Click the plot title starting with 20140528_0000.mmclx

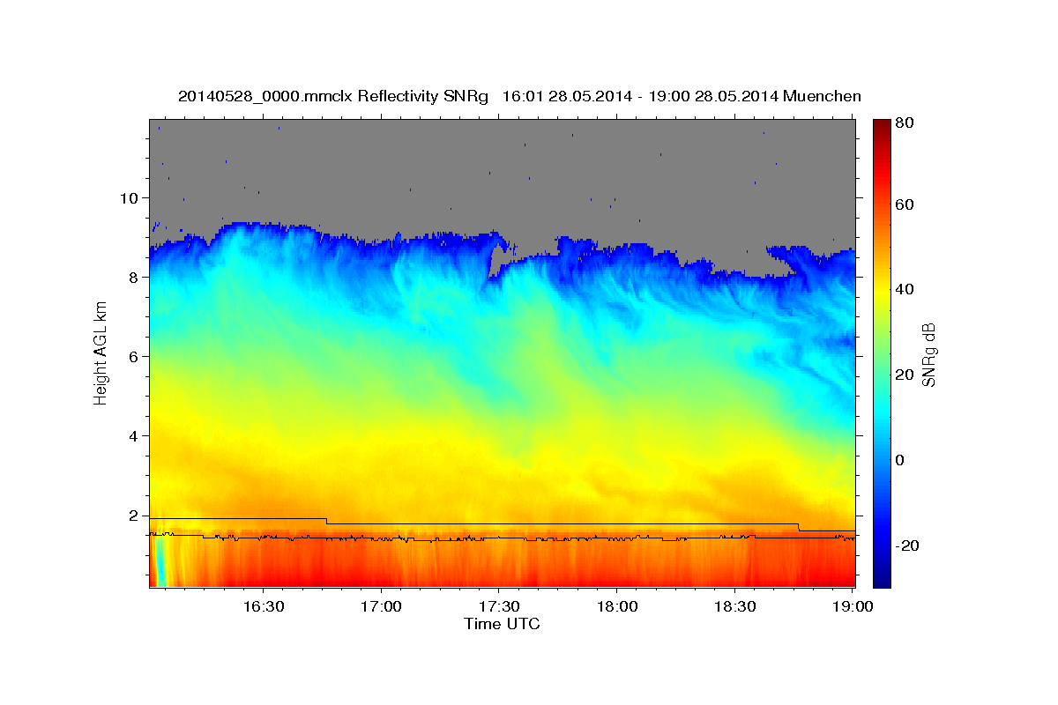tap(519, 96)
